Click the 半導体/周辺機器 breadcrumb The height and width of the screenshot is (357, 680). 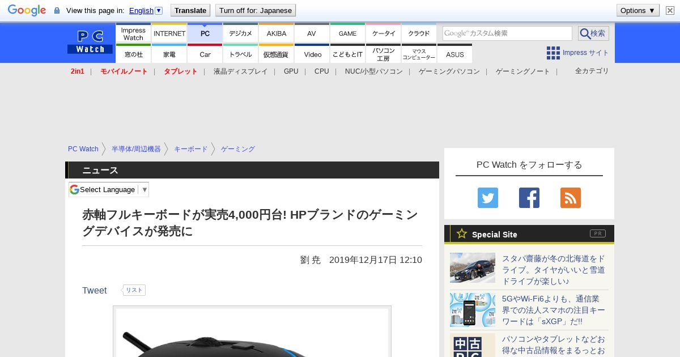pyautogui.click(x=136, y=149)
